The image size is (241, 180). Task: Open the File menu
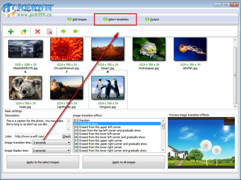coord(6,10)
